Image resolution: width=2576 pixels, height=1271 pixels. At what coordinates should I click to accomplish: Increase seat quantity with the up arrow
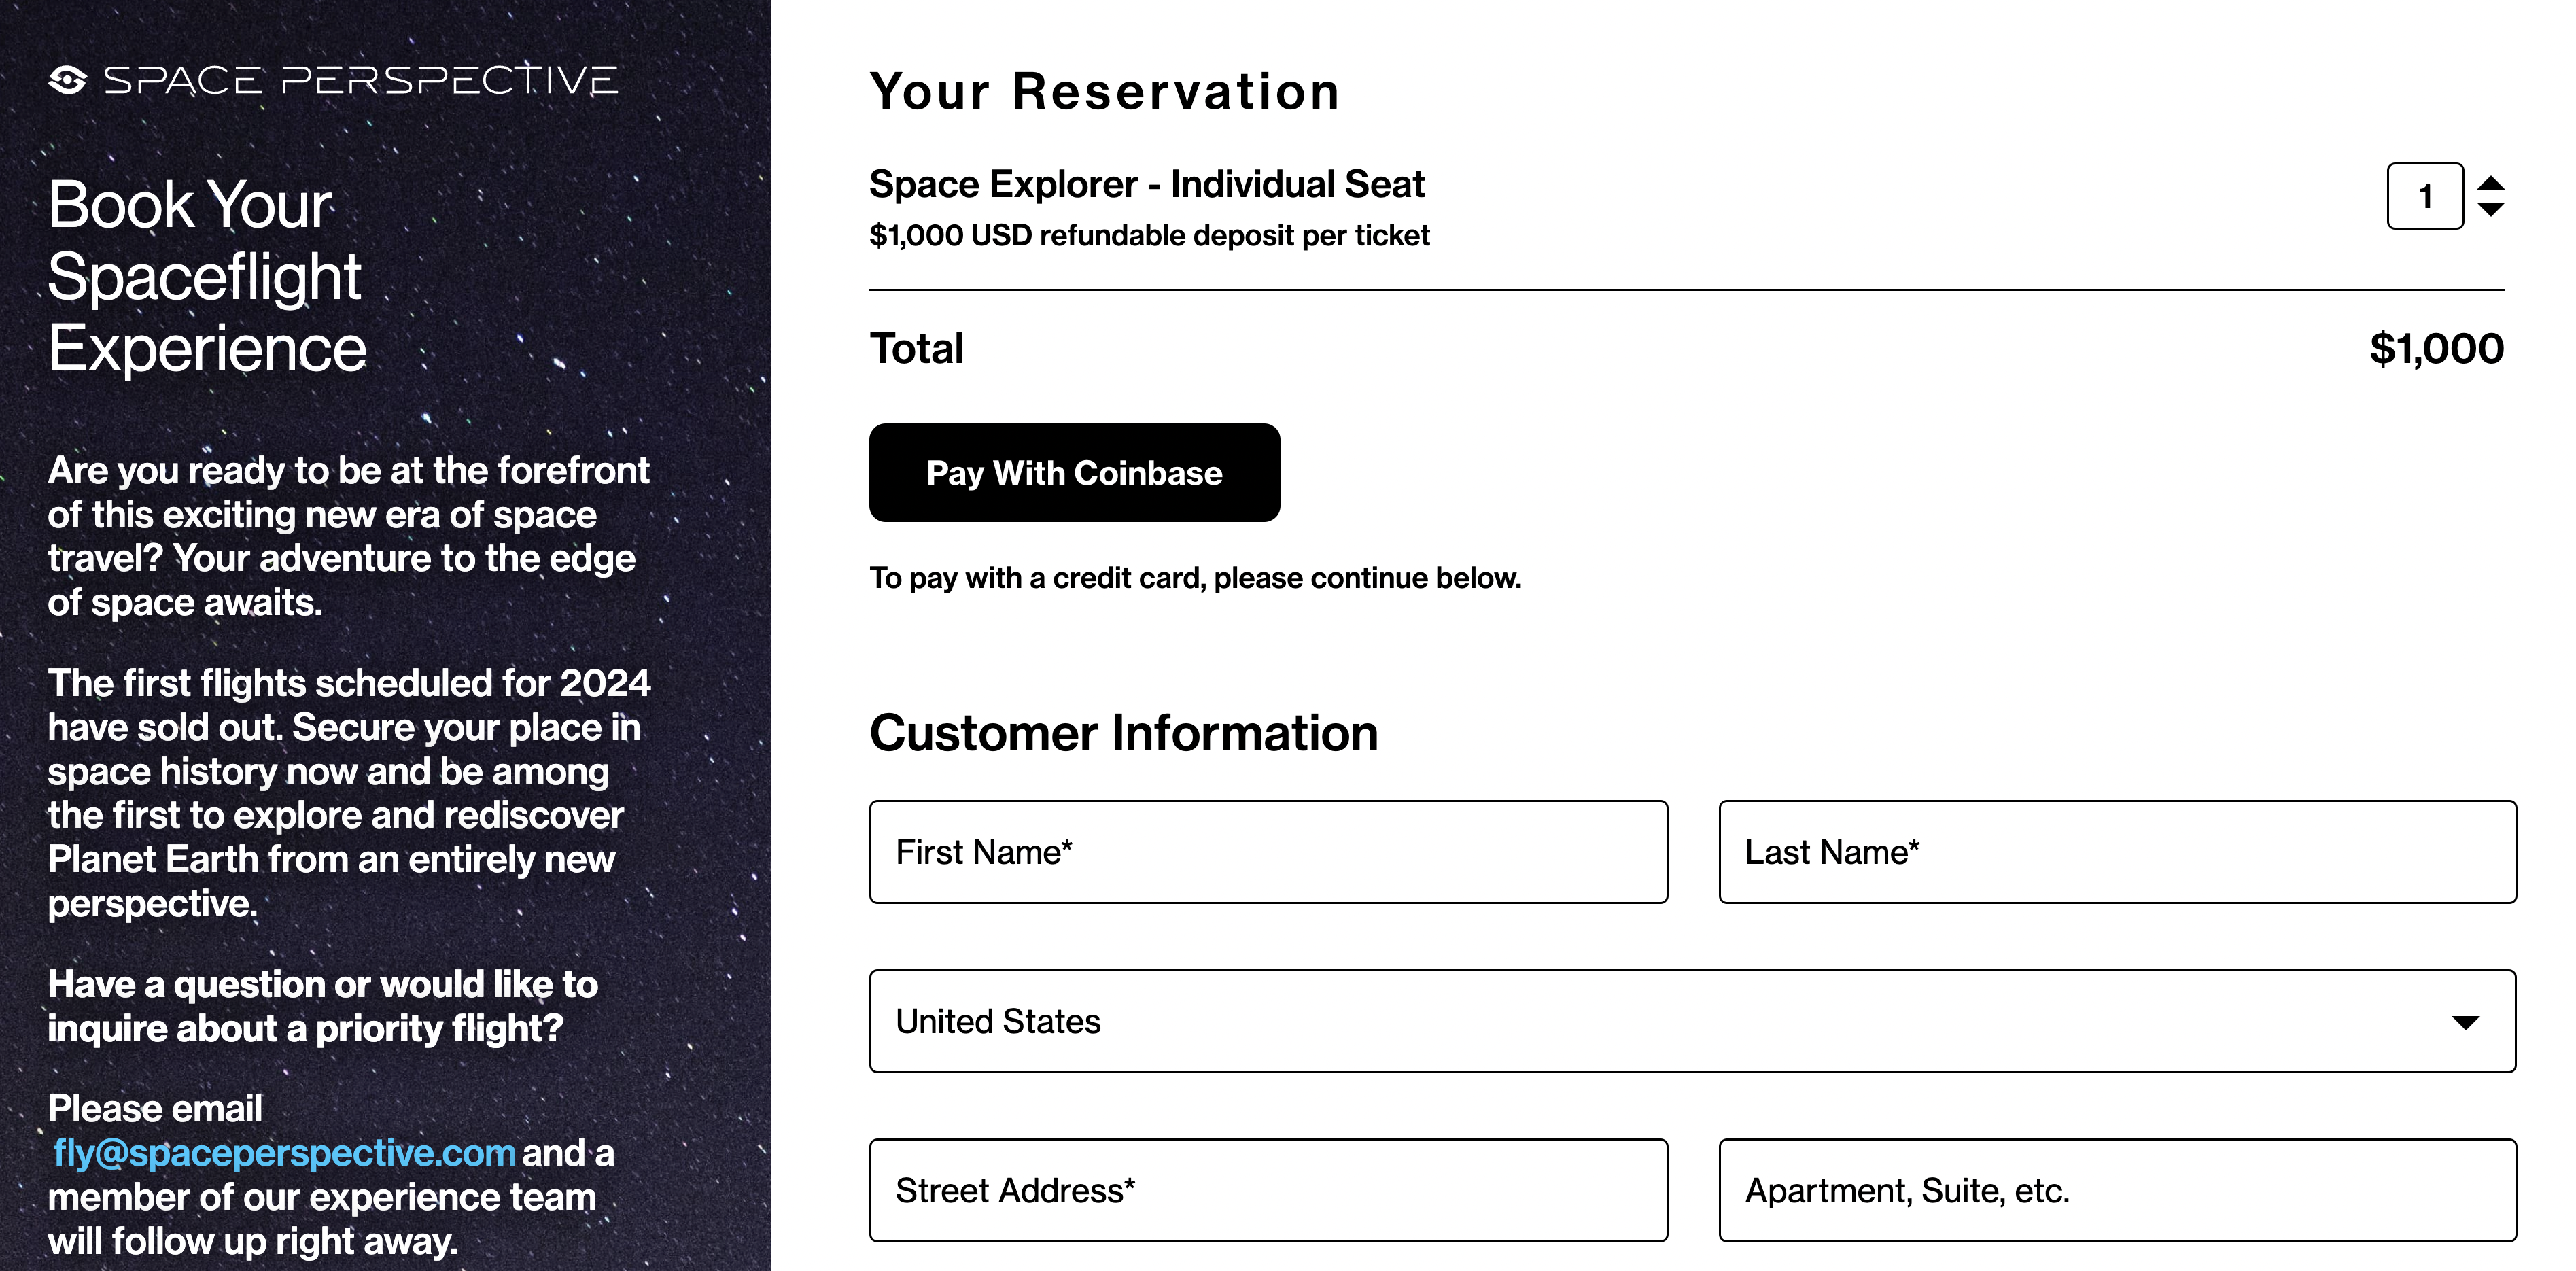[x=2490, y=183]
